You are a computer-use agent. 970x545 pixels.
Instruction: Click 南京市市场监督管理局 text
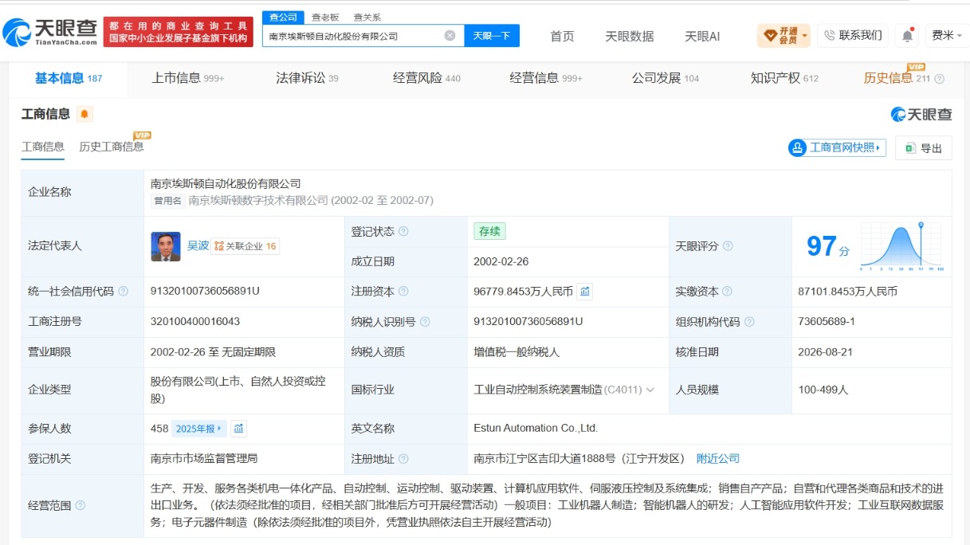point(204,458)
